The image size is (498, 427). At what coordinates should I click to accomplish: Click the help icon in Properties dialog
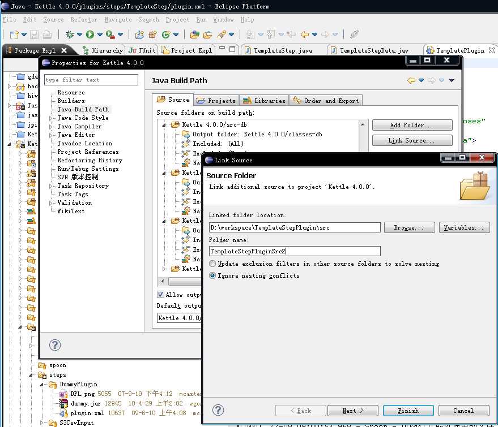point(55,345)
